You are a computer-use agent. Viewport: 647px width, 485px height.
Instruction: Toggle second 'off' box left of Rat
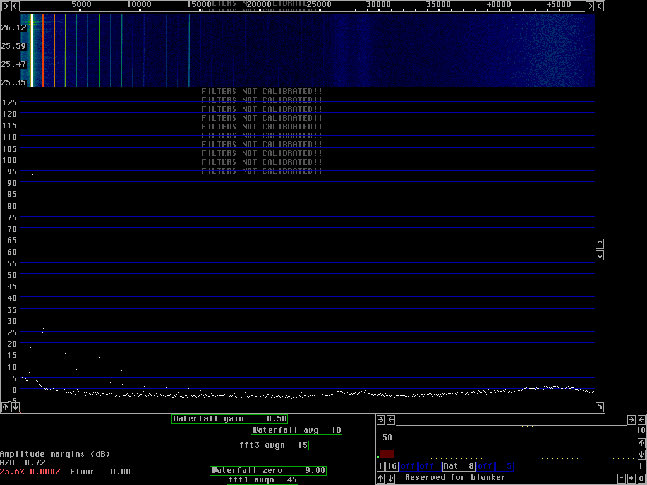coord(430,467)
